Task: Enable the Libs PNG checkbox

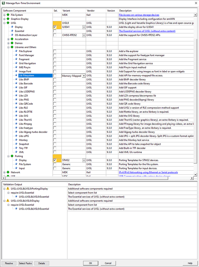Action: coord(55,100)
